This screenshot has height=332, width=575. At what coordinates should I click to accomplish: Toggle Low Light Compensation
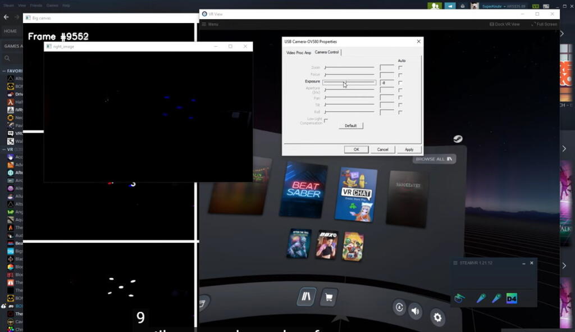coord(326,120)
